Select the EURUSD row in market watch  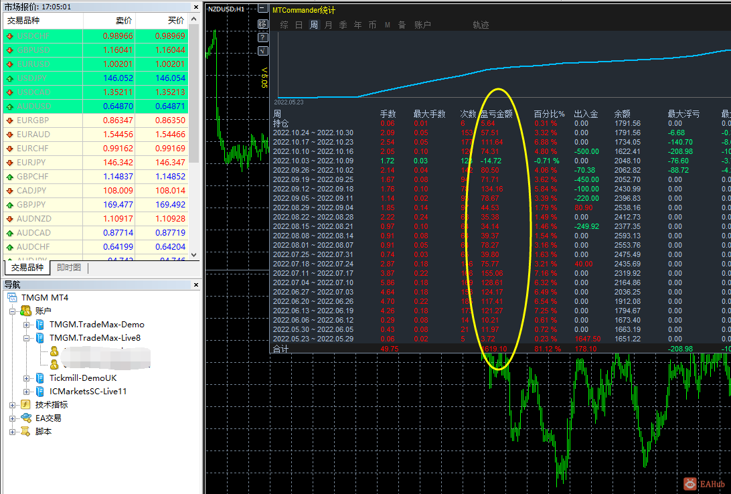point(96,64)
